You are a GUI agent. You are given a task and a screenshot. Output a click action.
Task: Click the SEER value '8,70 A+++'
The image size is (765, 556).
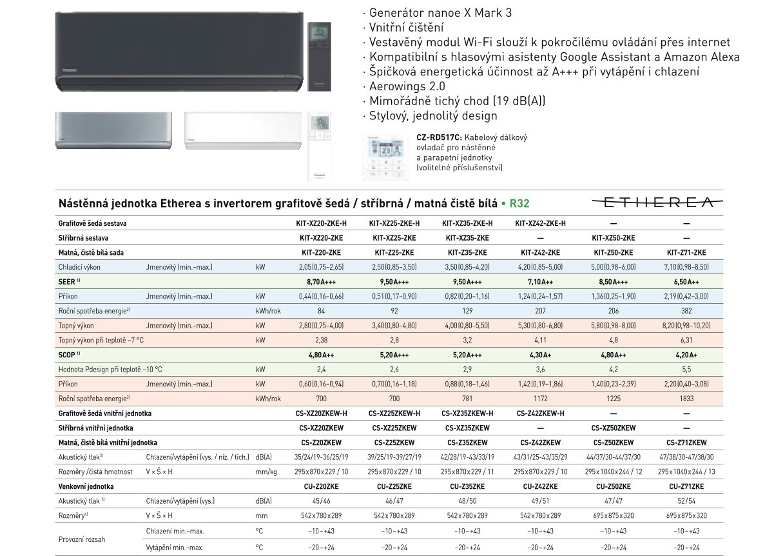[x=321, y=282]
